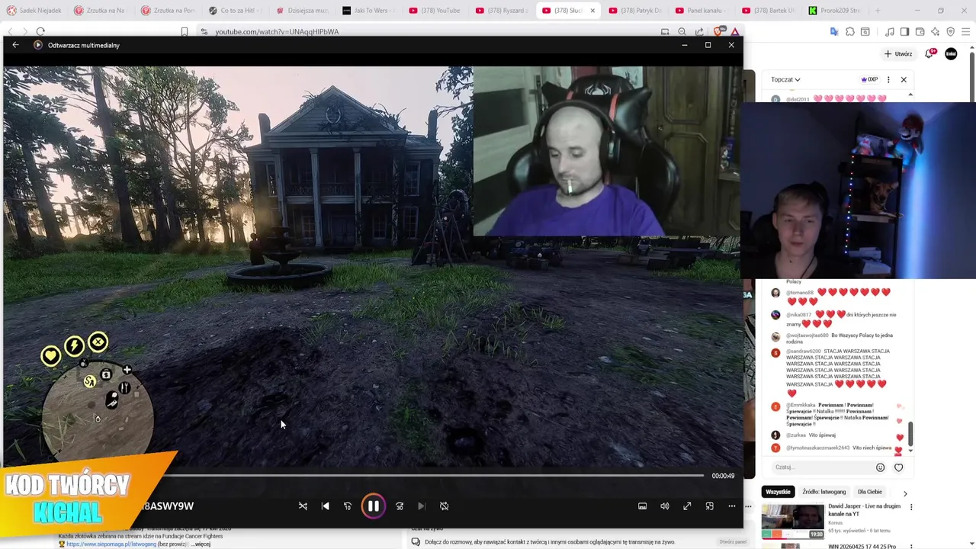
Task: Open Brave Rewards triangle icon
Action: (735, 32)
